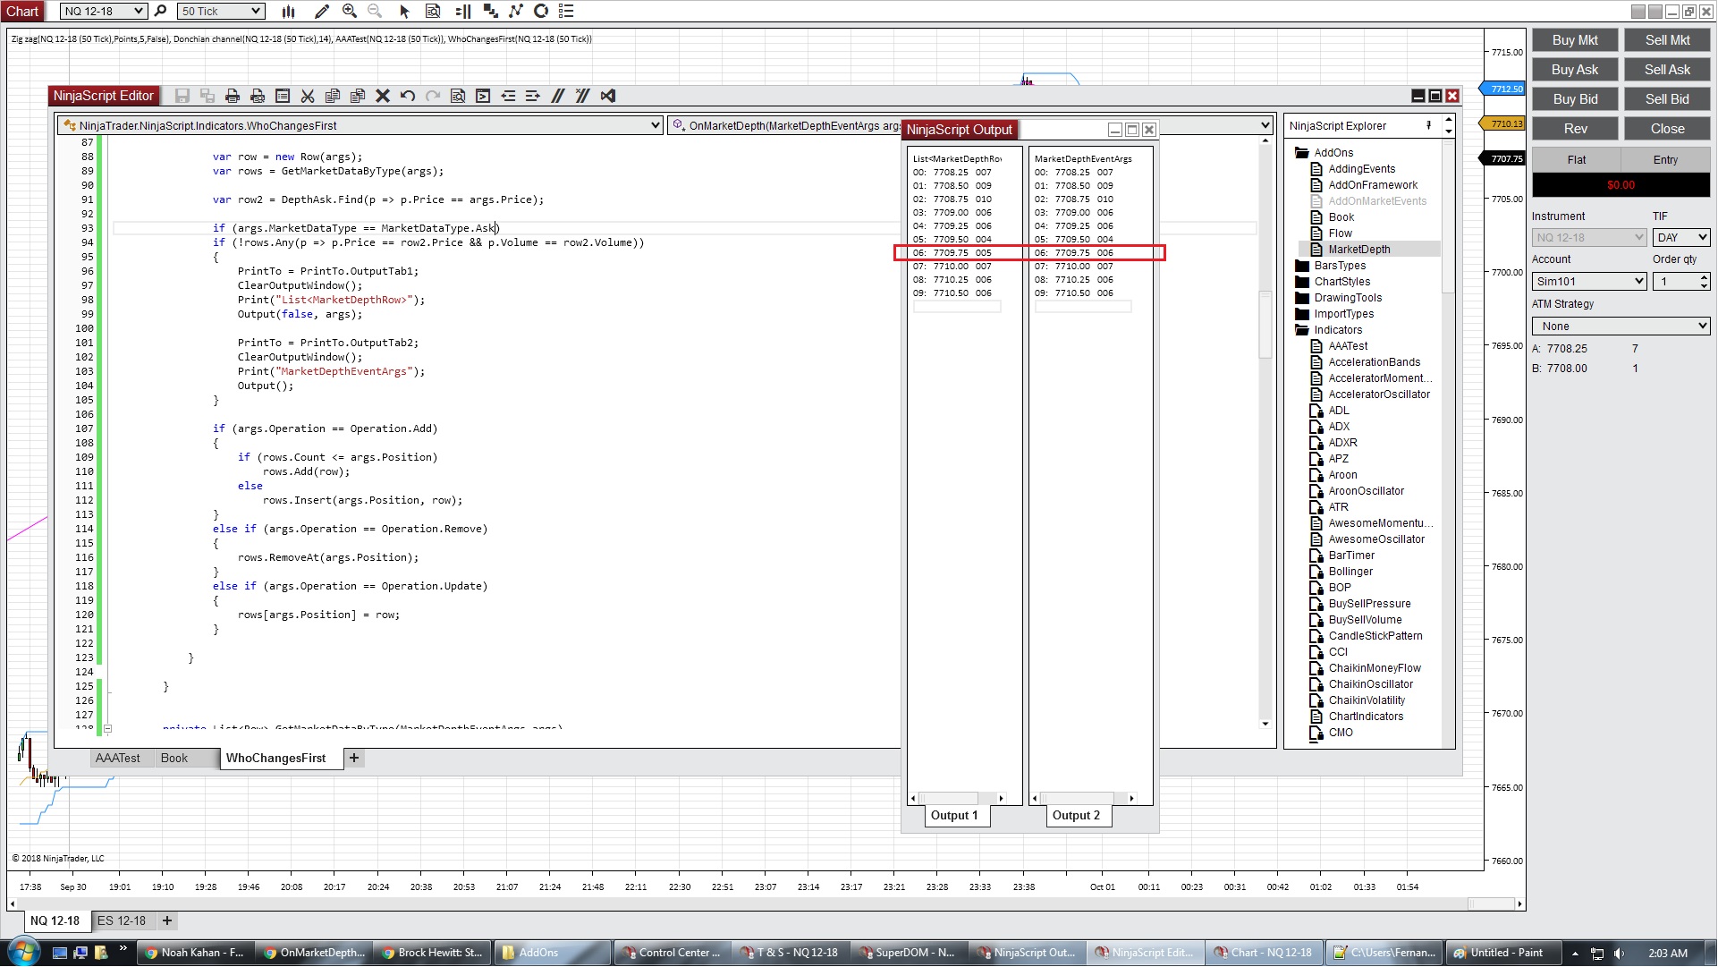The height and width of the screenshot is (967, 1718).
Task: Click the comment selection icon
Action: [558, 96]
